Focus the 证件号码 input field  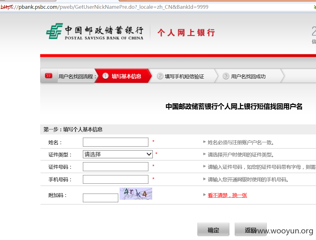116,167
